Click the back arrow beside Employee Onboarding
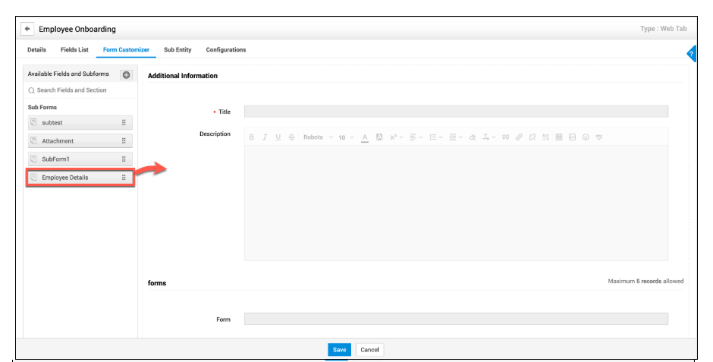 (28, 29)
